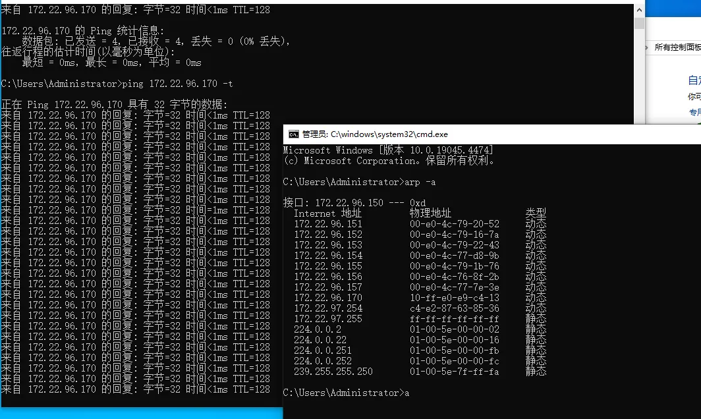This screenshot has height=419, width=701.
Task: Click the blue 专用 link in Control Panel
Action: (x=694, y=113)
